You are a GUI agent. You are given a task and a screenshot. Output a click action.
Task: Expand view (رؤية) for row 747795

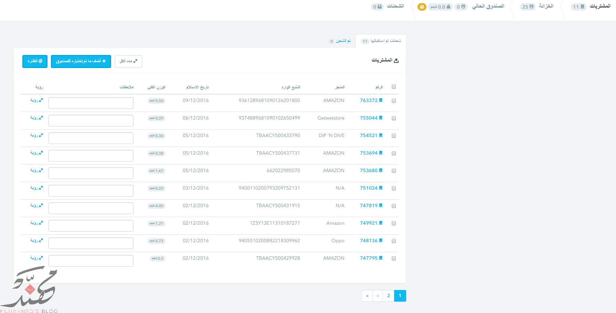point(36,258)
